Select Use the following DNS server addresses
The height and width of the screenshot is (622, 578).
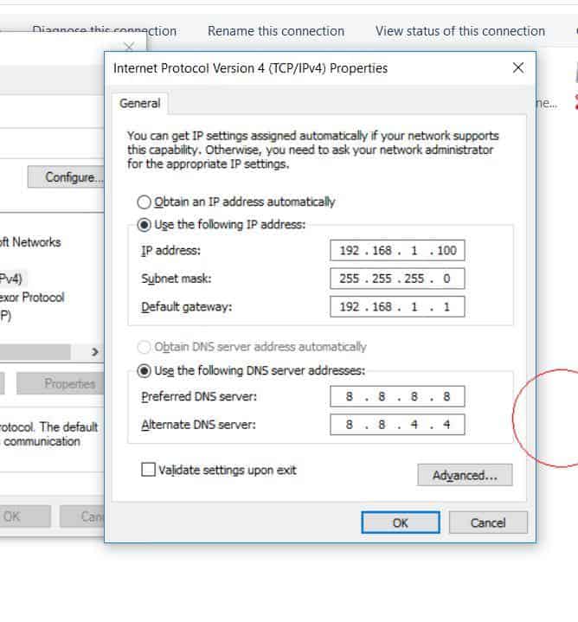click(x=144, y=370)
